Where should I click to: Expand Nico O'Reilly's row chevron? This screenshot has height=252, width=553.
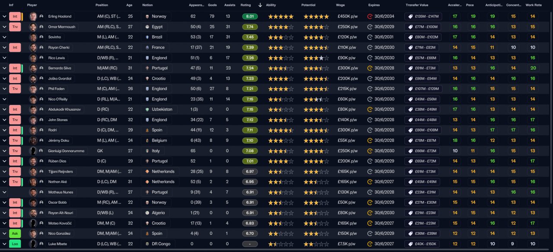[4, 99]
